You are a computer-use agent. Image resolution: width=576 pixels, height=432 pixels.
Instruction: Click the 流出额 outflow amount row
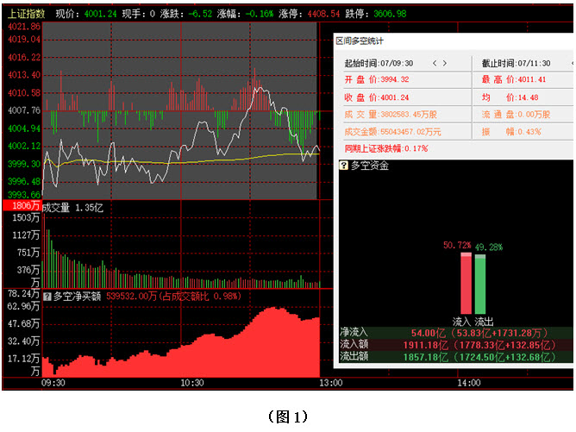tap(457, 355)
